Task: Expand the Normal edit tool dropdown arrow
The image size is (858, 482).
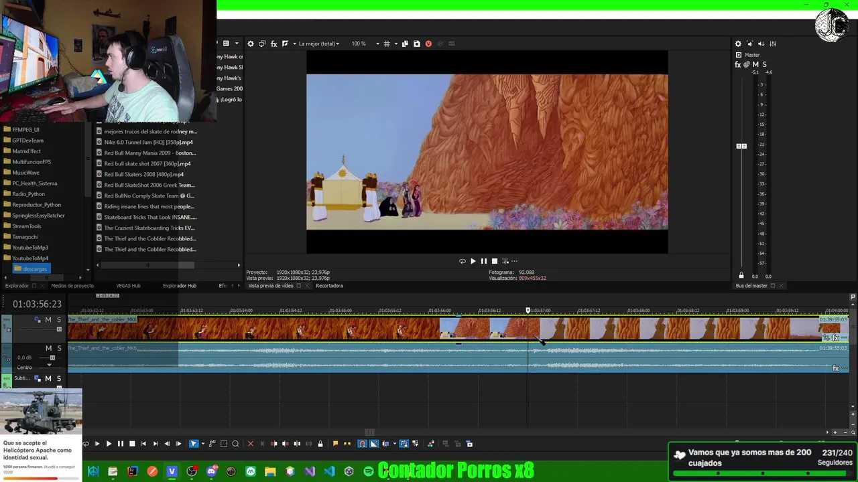Action: coord(202,444)
